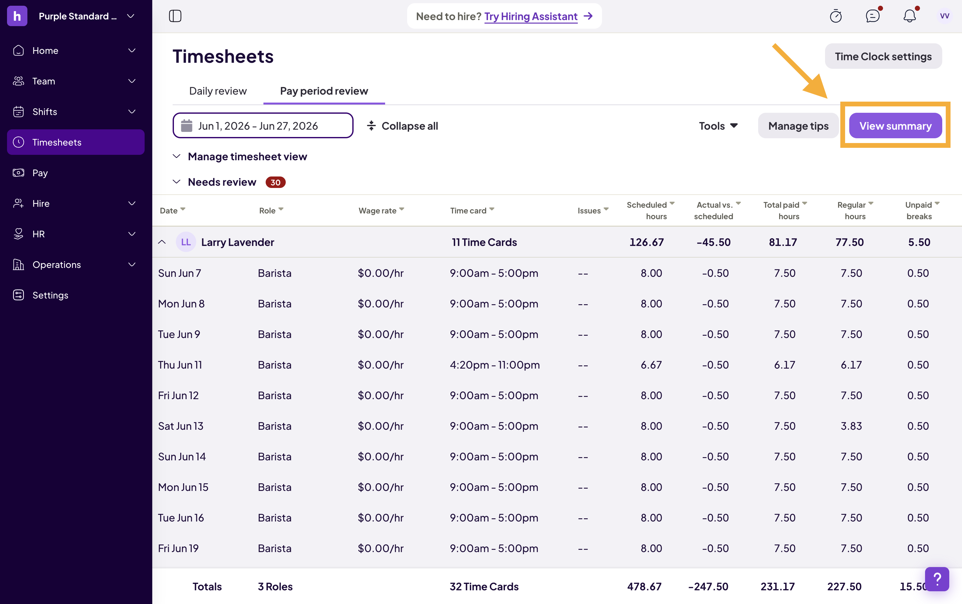
Task: Toggle the sidebar panel icon
Action: pyautogui.click(x=175, y=16)
